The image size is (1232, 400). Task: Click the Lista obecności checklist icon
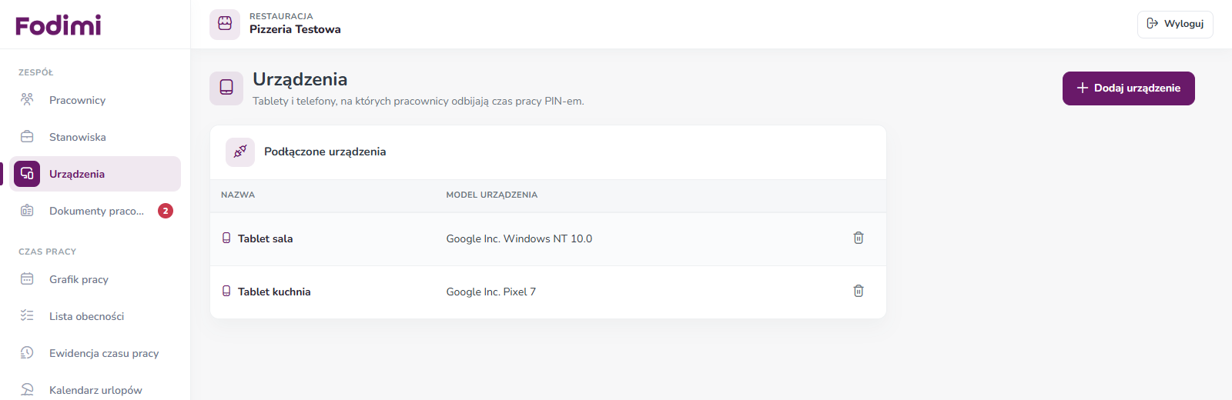[27, 316]
